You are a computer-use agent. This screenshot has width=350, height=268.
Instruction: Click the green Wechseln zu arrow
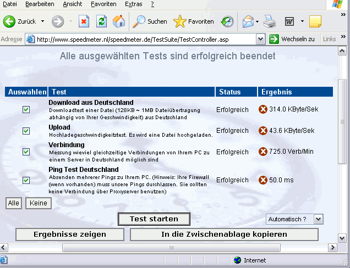(274, 39)
